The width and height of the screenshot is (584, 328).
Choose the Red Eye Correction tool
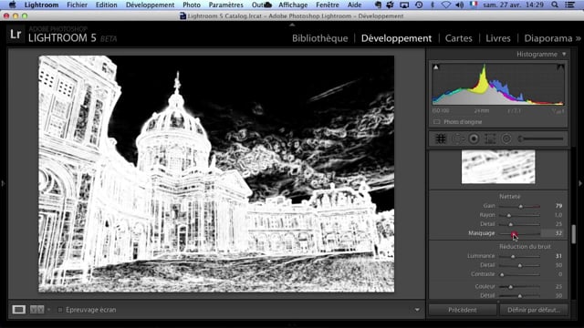[x=474, y=138]
